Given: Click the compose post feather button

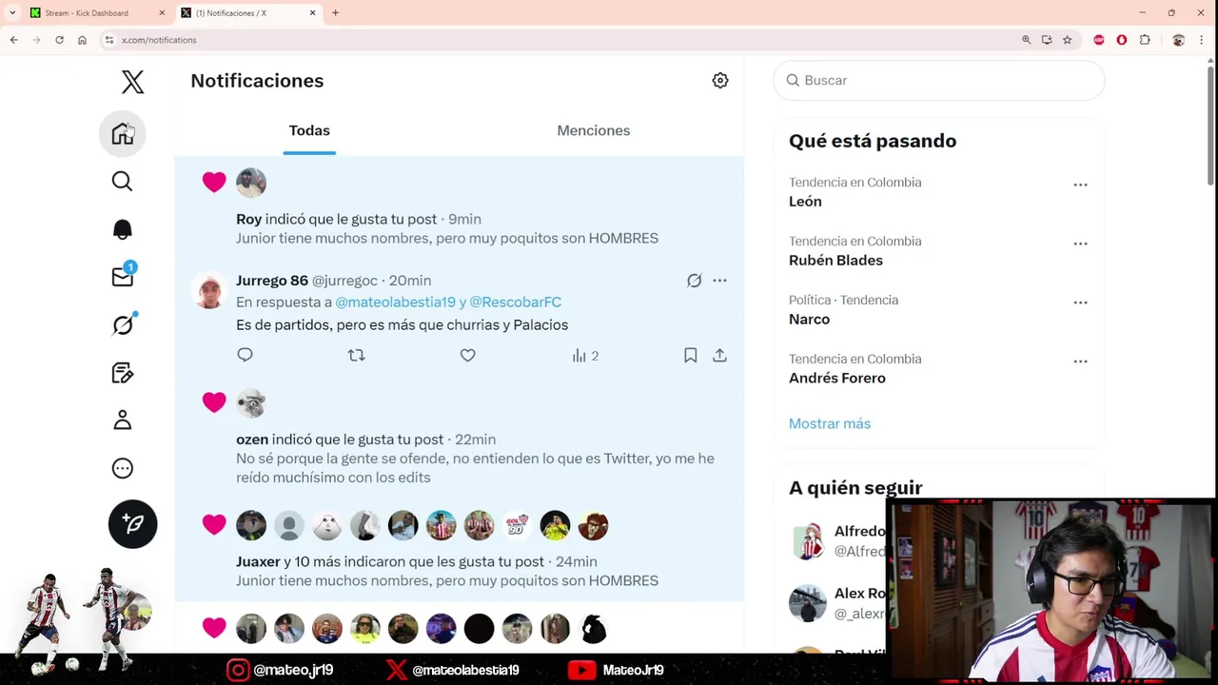Looking at the screenshot, I should pos(132,523).
